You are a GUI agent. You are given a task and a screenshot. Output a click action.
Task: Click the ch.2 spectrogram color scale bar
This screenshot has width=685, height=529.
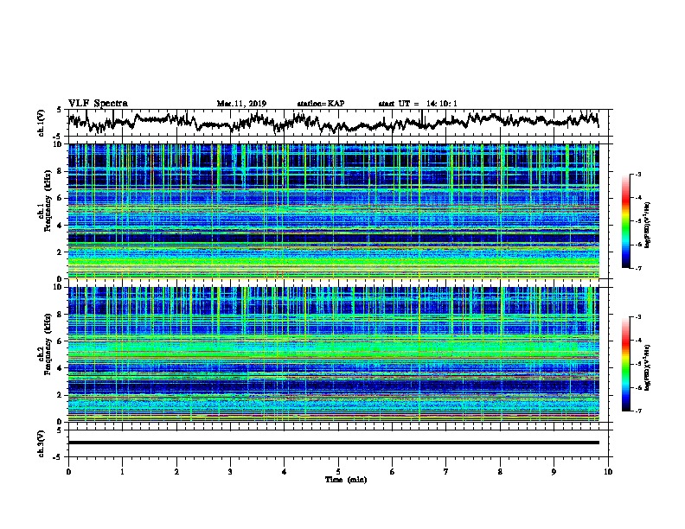click(x=626, y=364)
